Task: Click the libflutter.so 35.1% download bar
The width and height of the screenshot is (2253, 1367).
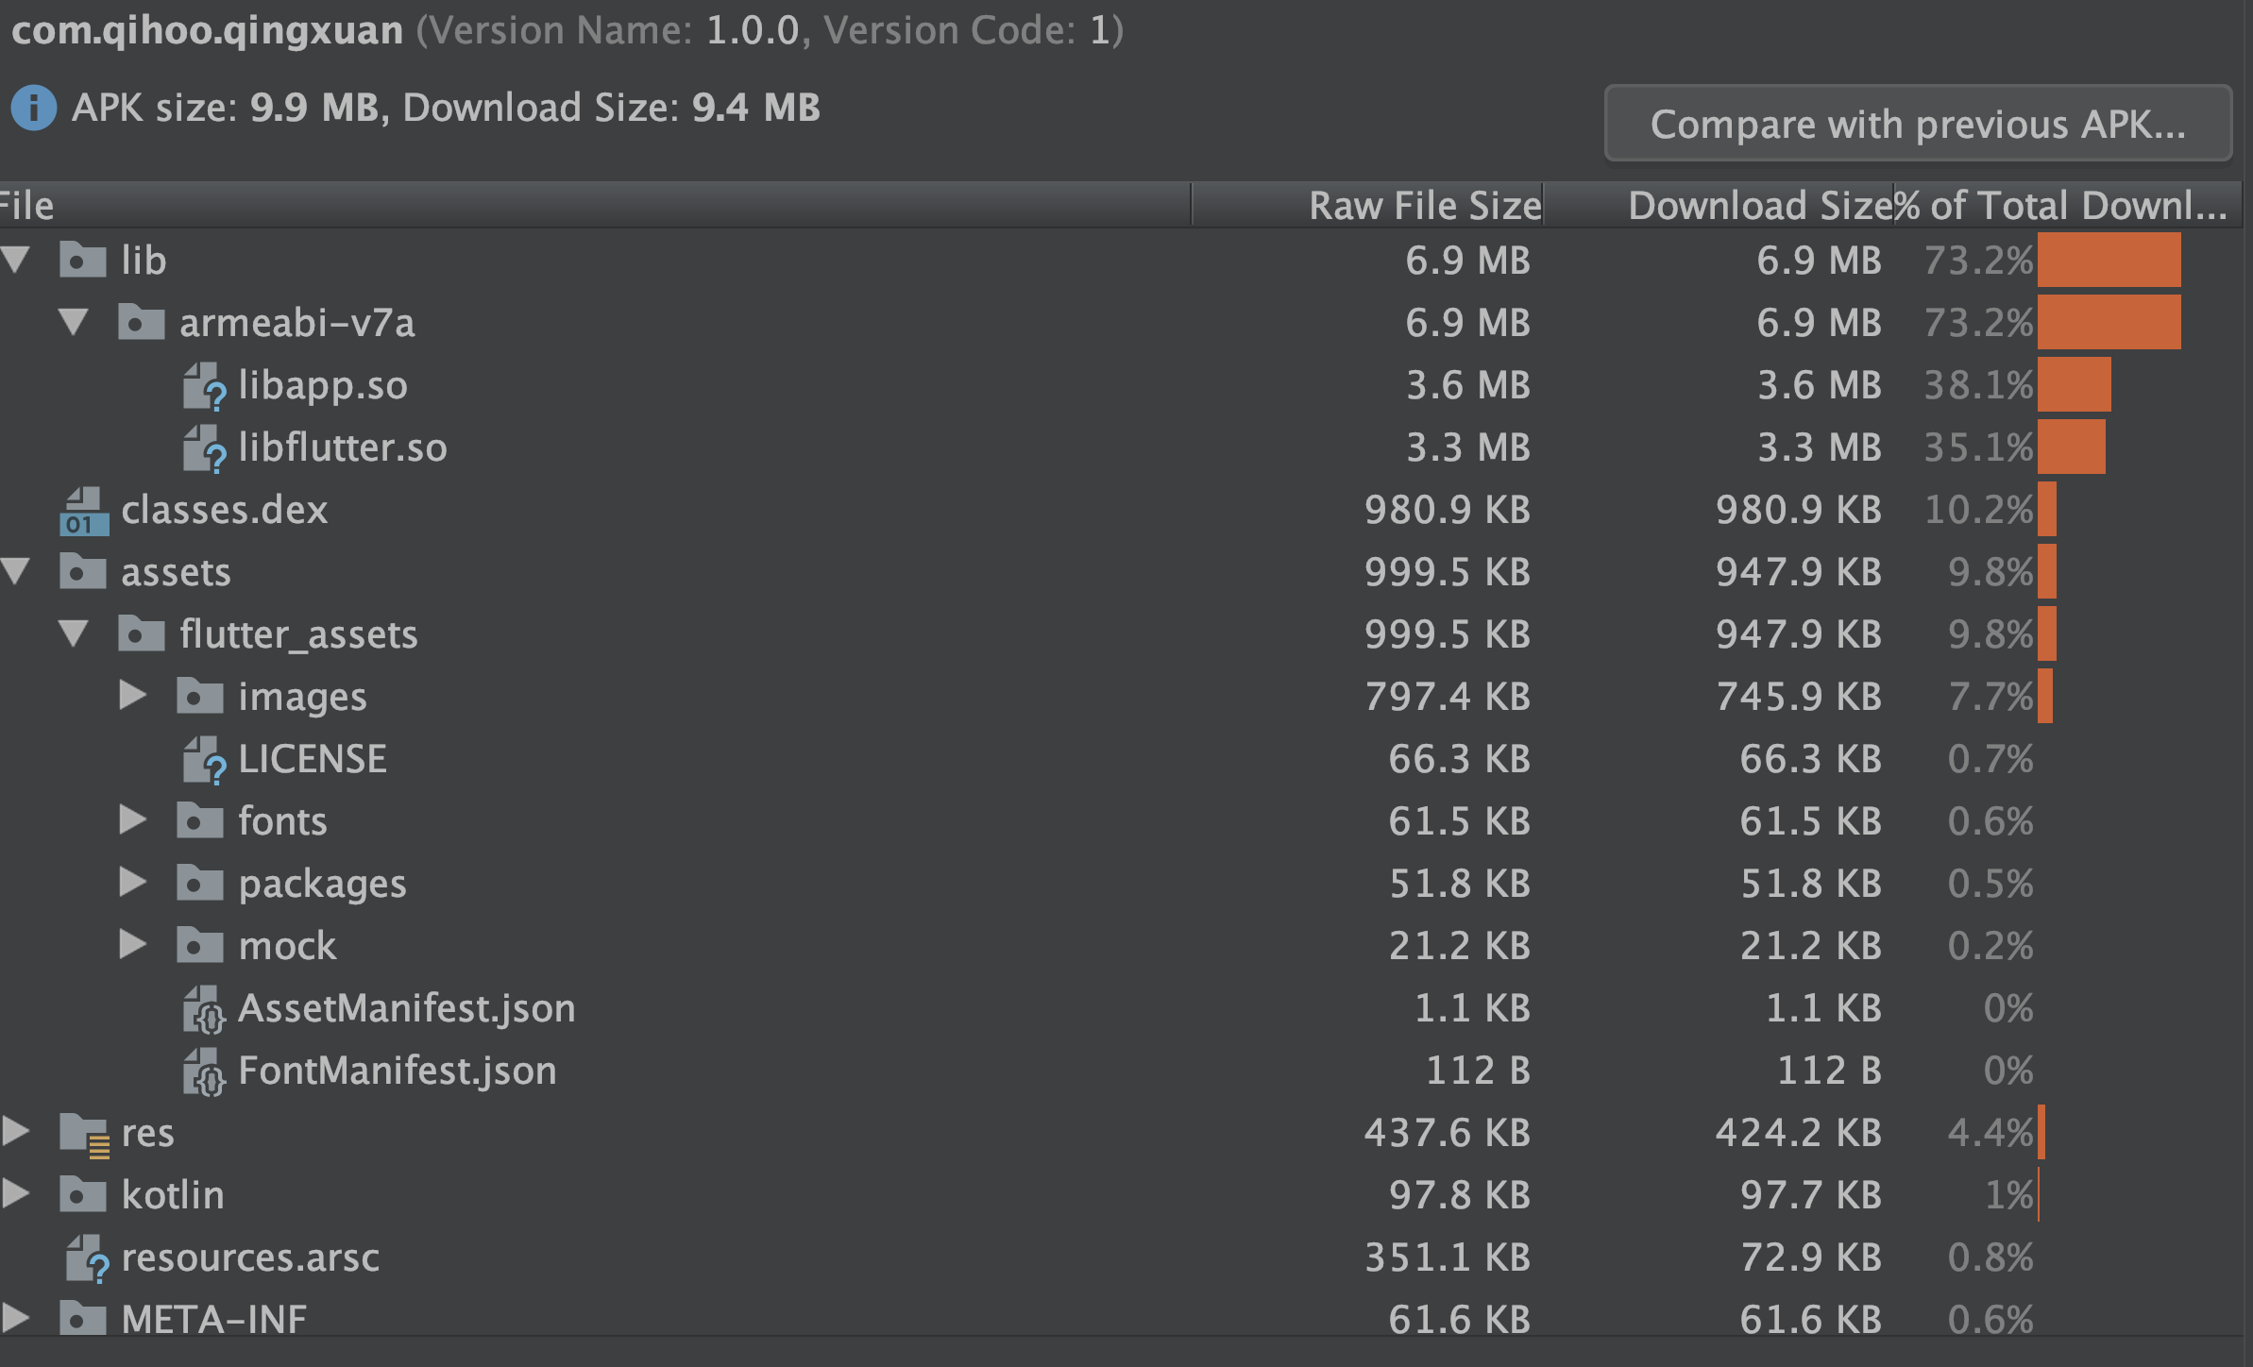Action: coord(2072,447)
